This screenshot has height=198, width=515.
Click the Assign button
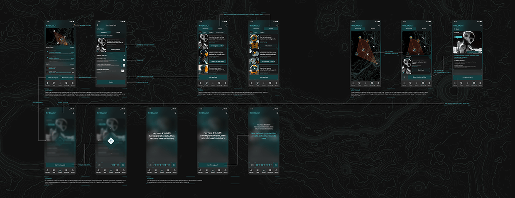coord(111,82)
